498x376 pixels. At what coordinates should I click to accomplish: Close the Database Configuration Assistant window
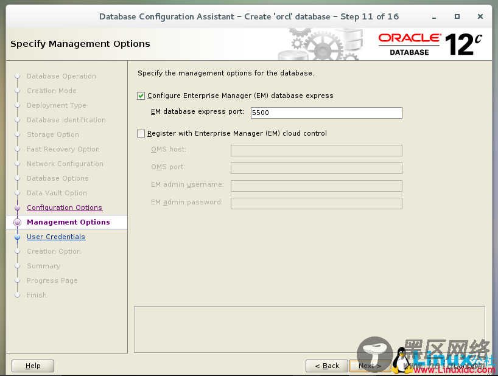tap(480, 16)
